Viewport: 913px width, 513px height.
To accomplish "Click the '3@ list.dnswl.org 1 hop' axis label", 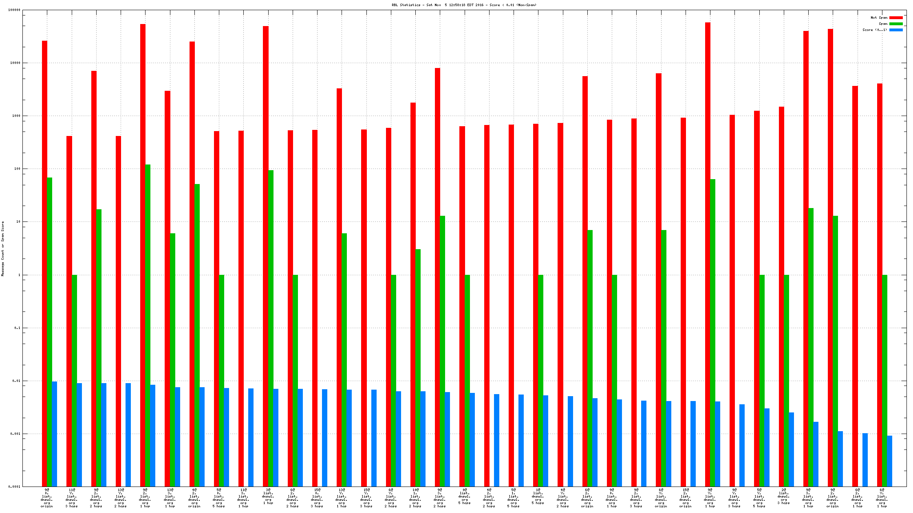I will point(268,496).
